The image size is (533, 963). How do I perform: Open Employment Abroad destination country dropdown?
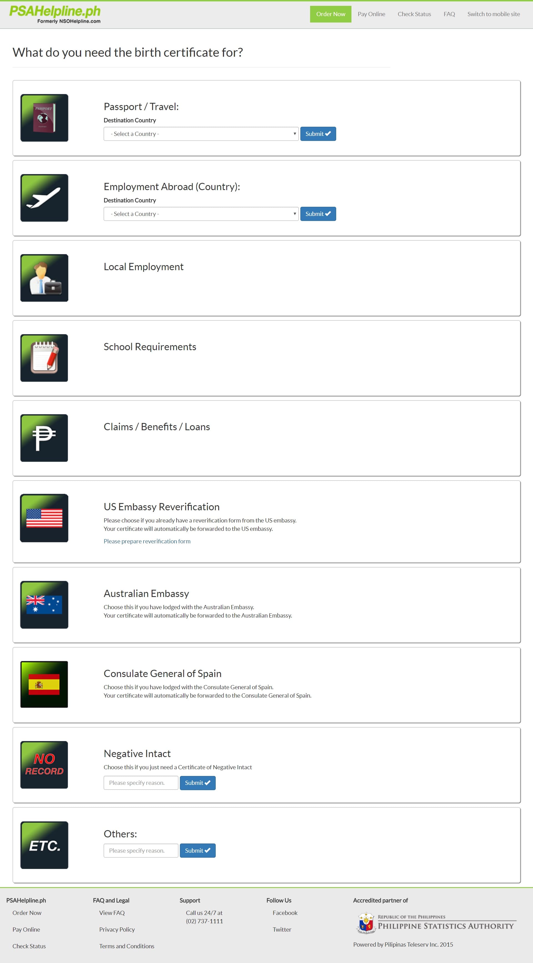pyautogui.click(x=201, y=214)
